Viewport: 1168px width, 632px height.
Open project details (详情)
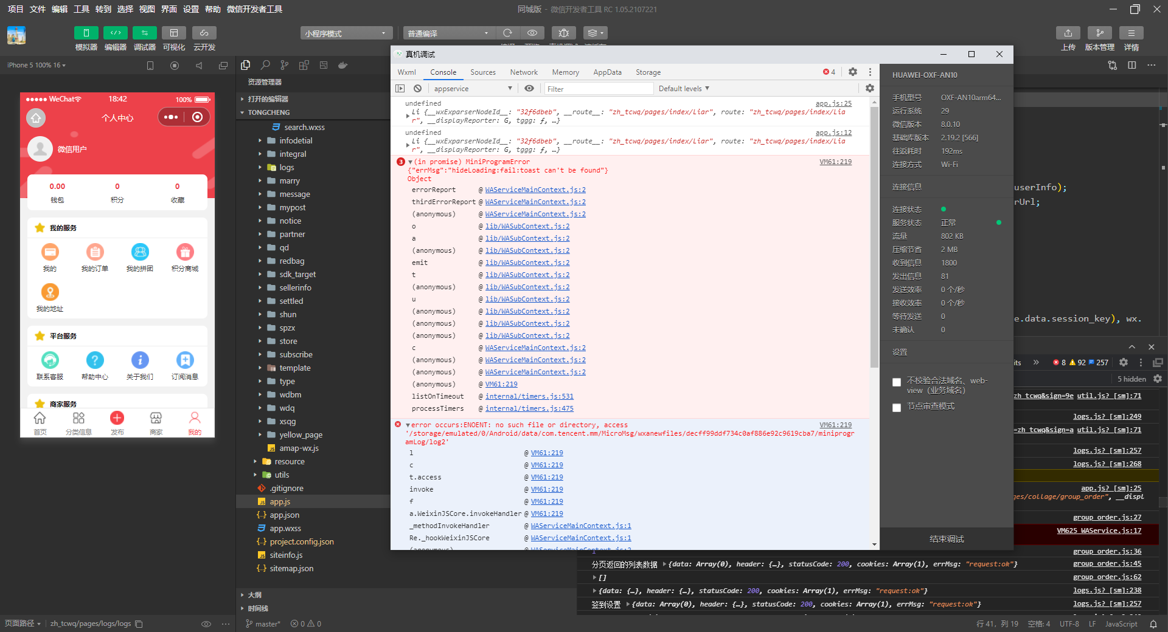1131,33
